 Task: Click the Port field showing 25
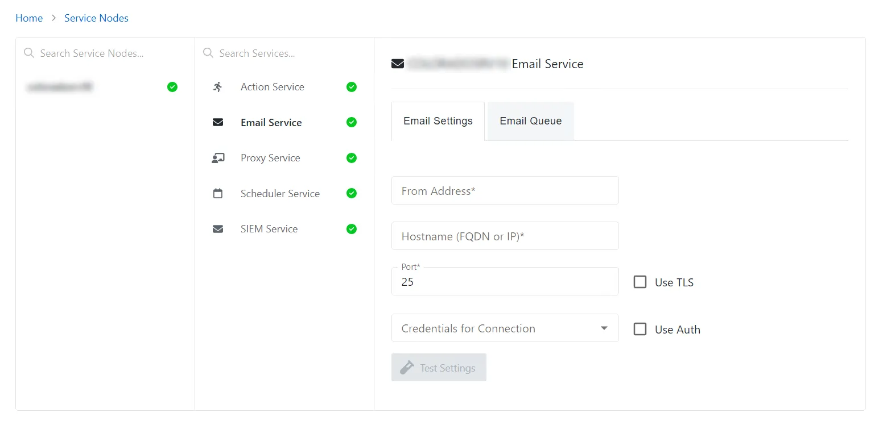(505, 281)
